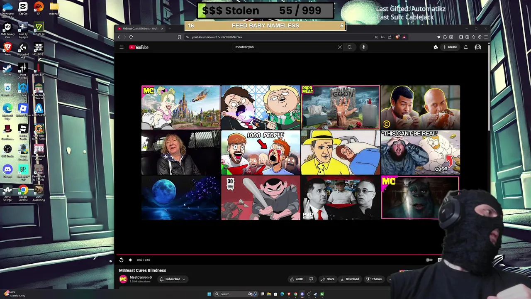Seek along the red video progress bar
Viewport: 531px width, 299px height.
pos(279,255)
